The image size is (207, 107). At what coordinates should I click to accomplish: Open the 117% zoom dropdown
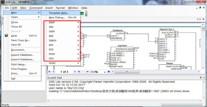point(105,72)
